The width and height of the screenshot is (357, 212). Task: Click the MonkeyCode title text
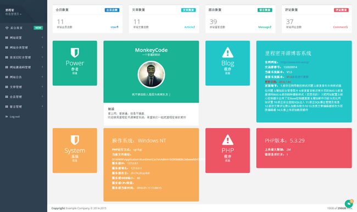click(151, 50)
